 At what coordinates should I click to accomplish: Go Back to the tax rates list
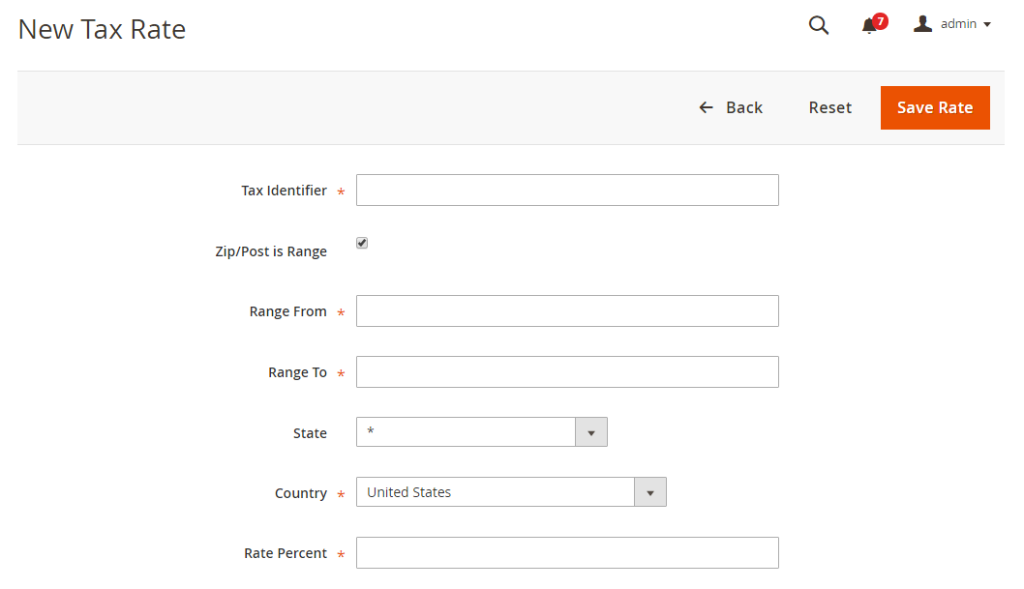point(731,107)
